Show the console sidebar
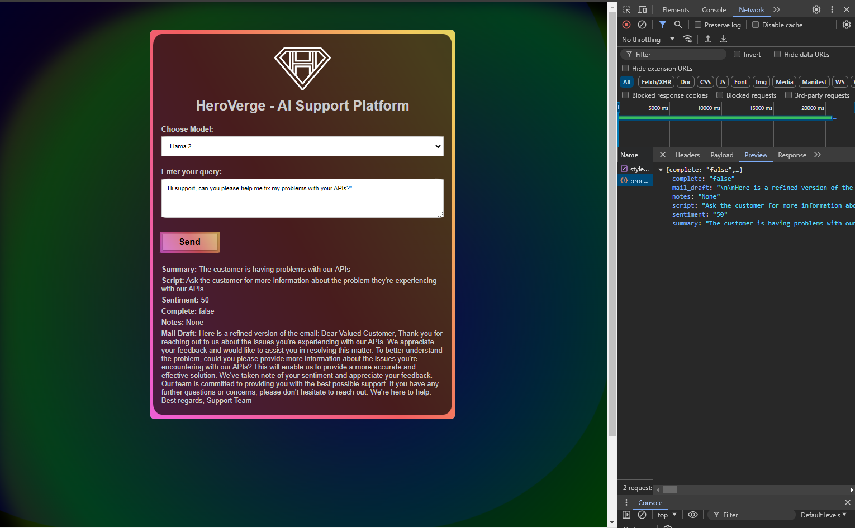 point(626,515)
